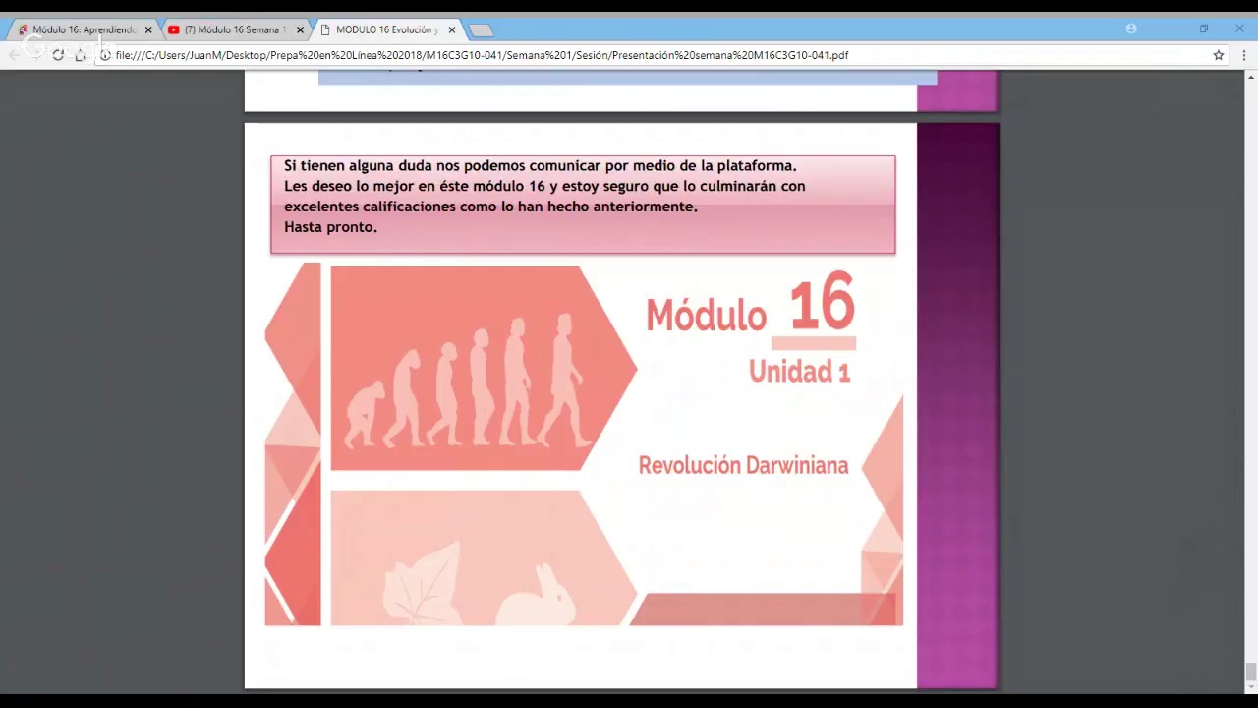Image resolution: width=1258 pixels, height=708 pixels.
Task: Click the 'Unidad 1' text
Action: click(799, 371)
